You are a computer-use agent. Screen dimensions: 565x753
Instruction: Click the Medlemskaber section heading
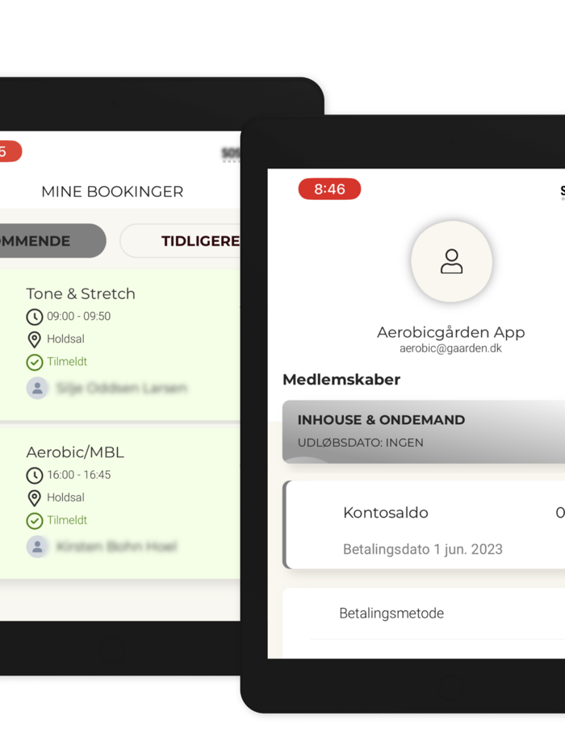pos(341,380)
